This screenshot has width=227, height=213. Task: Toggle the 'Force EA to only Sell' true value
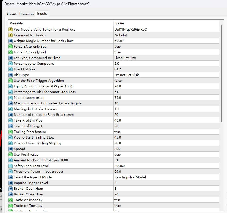coord(117,52)
